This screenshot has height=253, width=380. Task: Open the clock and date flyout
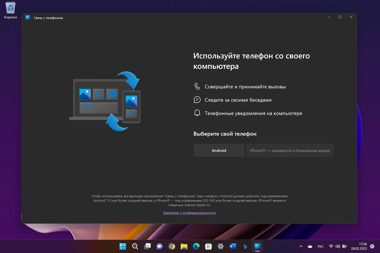(x=359, y=246)
